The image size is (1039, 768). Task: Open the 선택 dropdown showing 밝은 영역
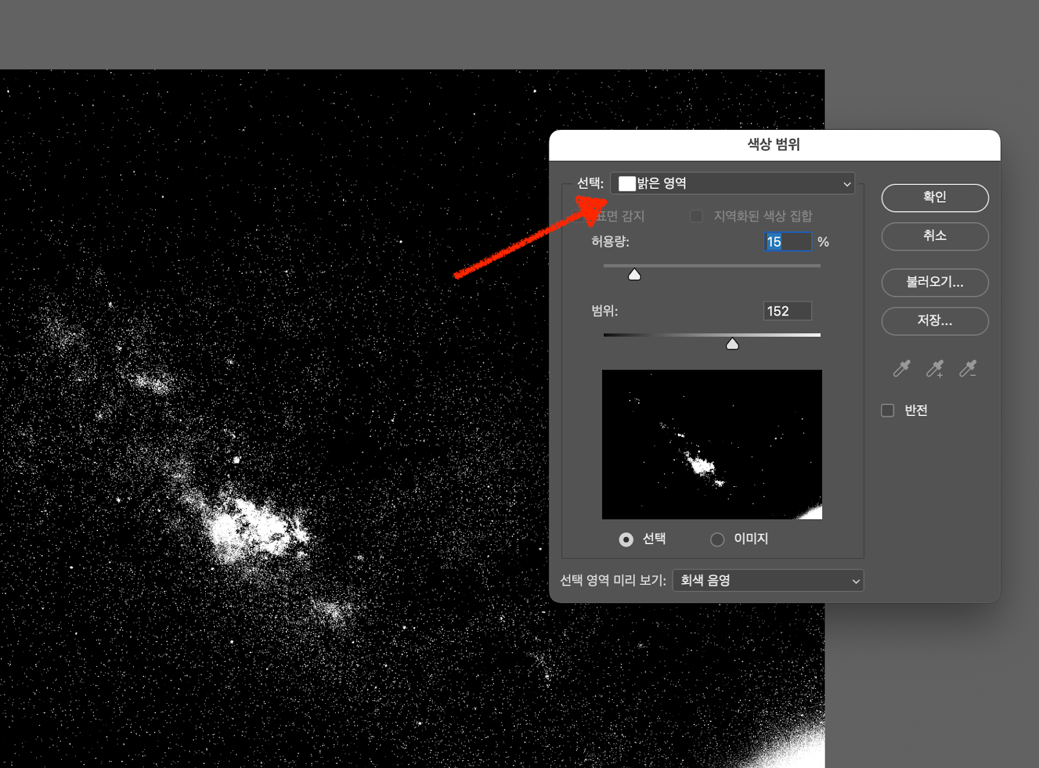pos(732,184)
